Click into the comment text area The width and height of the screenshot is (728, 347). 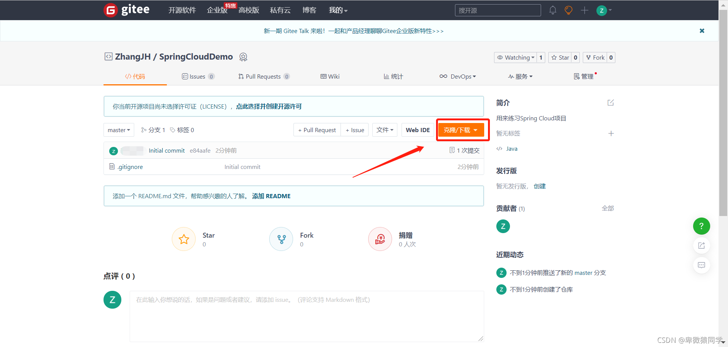[307, 316]
